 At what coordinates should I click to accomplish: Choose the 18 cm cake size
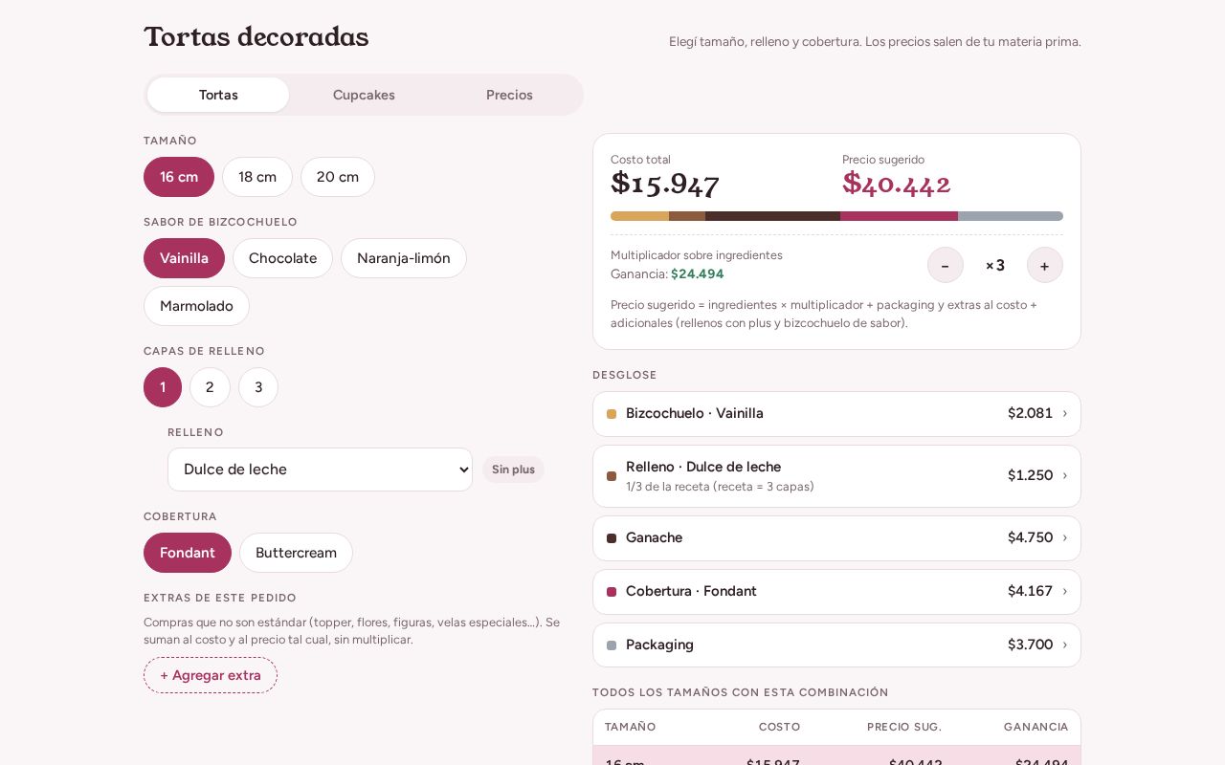coord(257,177)
